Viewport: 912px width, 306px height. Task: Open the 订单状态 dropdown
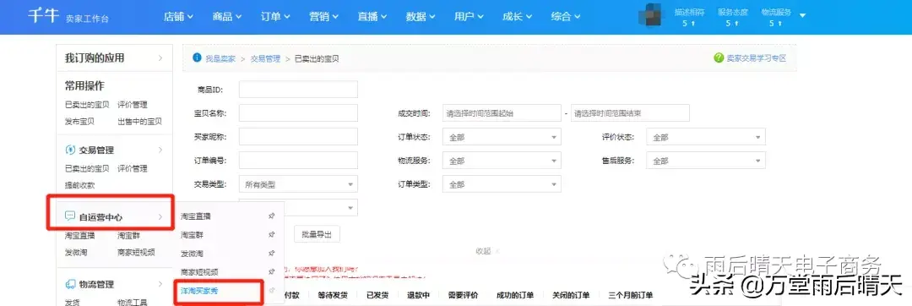pyautogui.click(x=502, y=137)
